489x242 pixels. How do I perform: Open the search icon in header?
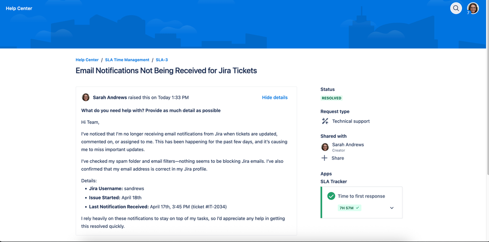pyautogui.click(x=456, y=8)
